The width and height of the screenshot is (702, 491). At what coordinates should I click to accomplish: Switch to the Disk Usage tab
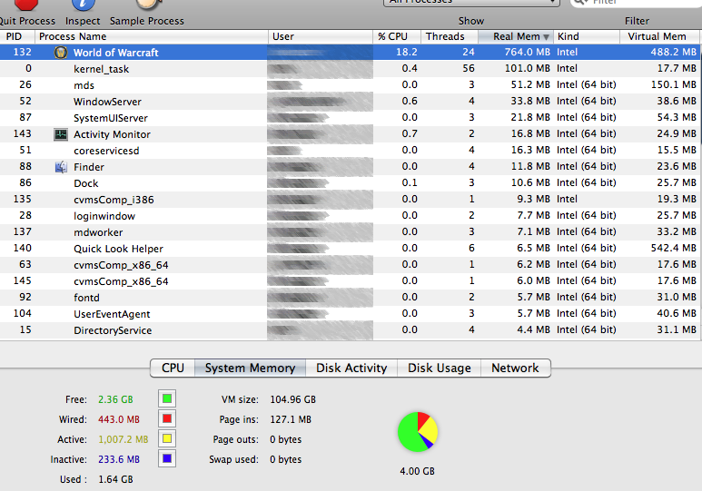click(440, 368)
